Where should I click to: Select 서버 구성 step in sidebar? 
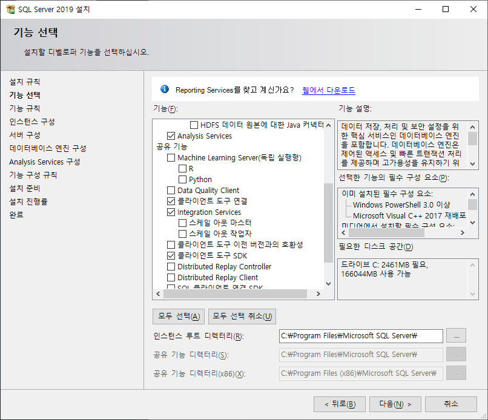25,135
